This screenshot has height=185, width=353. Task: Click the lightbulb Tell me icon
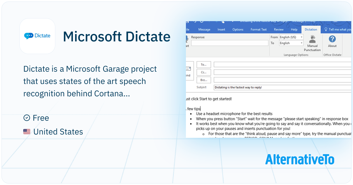click(x=326, y=29)
